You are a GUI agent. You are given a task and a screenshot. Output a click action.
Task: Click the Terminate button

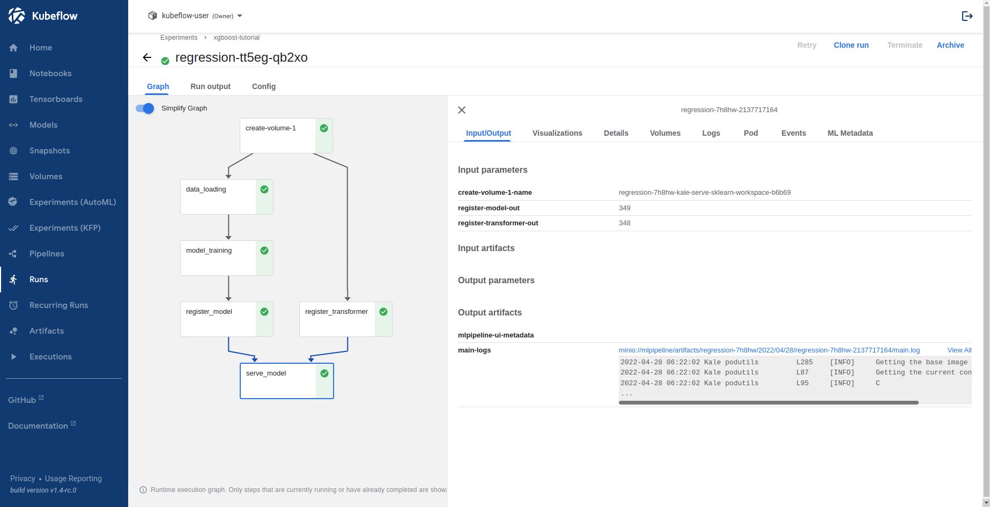coord(905,45)
